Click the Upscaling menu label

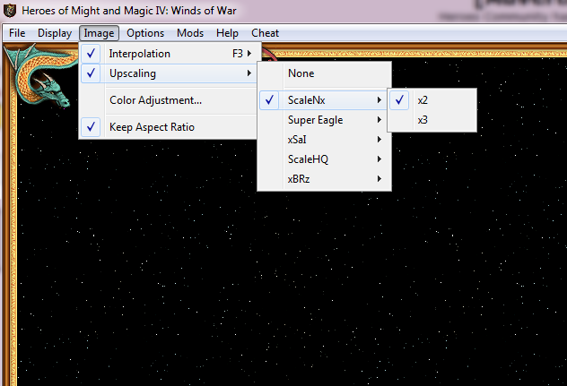pyautogui.click(x=133, y=73)
